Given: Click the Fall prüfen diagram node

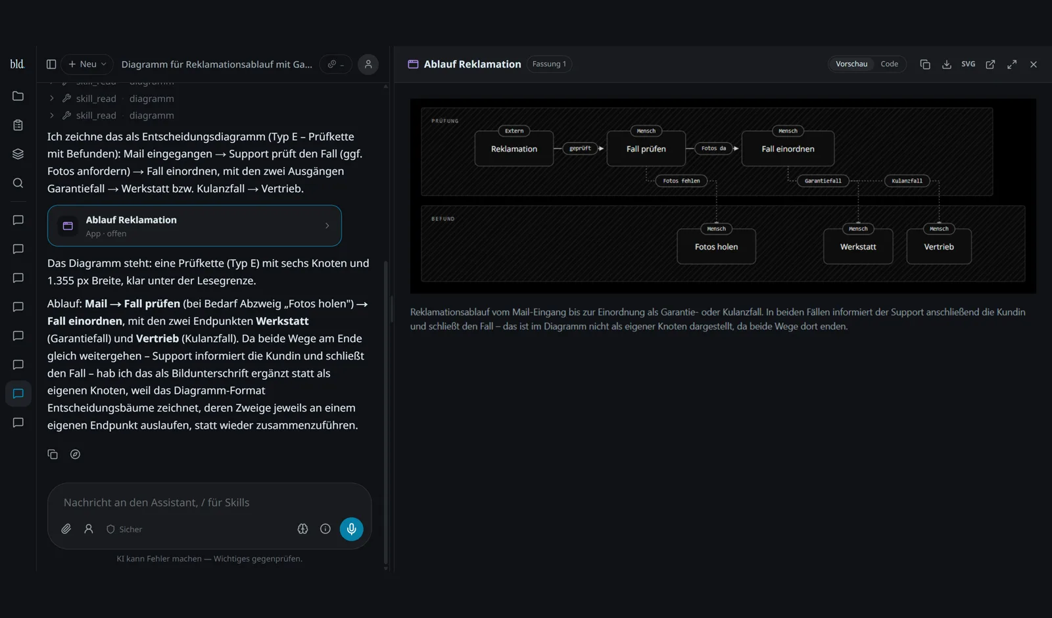Looking at the screenshot, I should [646, 149].
